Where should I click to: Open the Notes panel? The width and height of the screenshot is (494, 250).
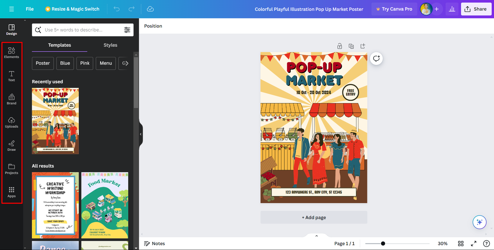pyautogui.click(x=154, y=243)
